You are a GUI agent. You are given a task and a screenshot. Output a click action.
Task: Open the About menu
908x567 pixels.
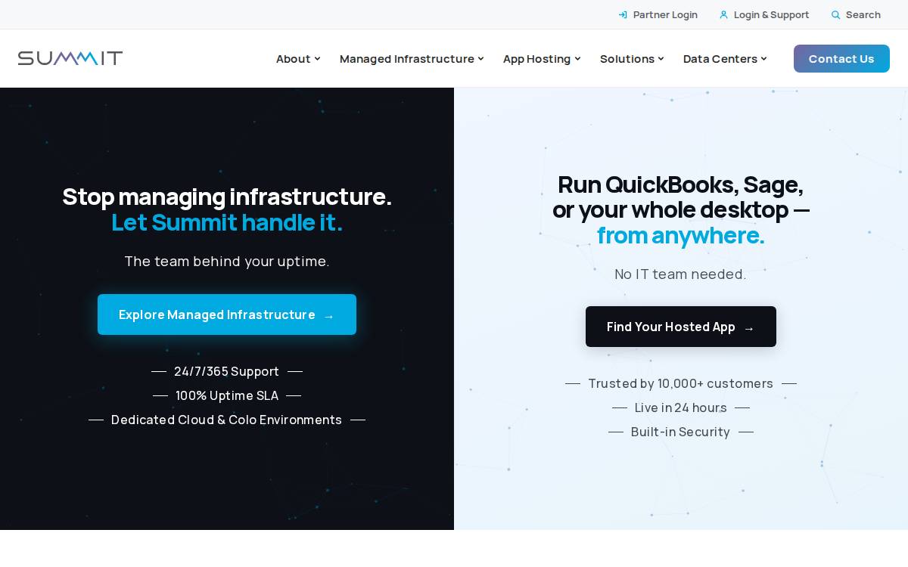tap(298, 58)
